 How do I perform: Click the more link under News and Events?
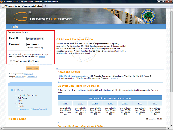click(x=114, y=78)
